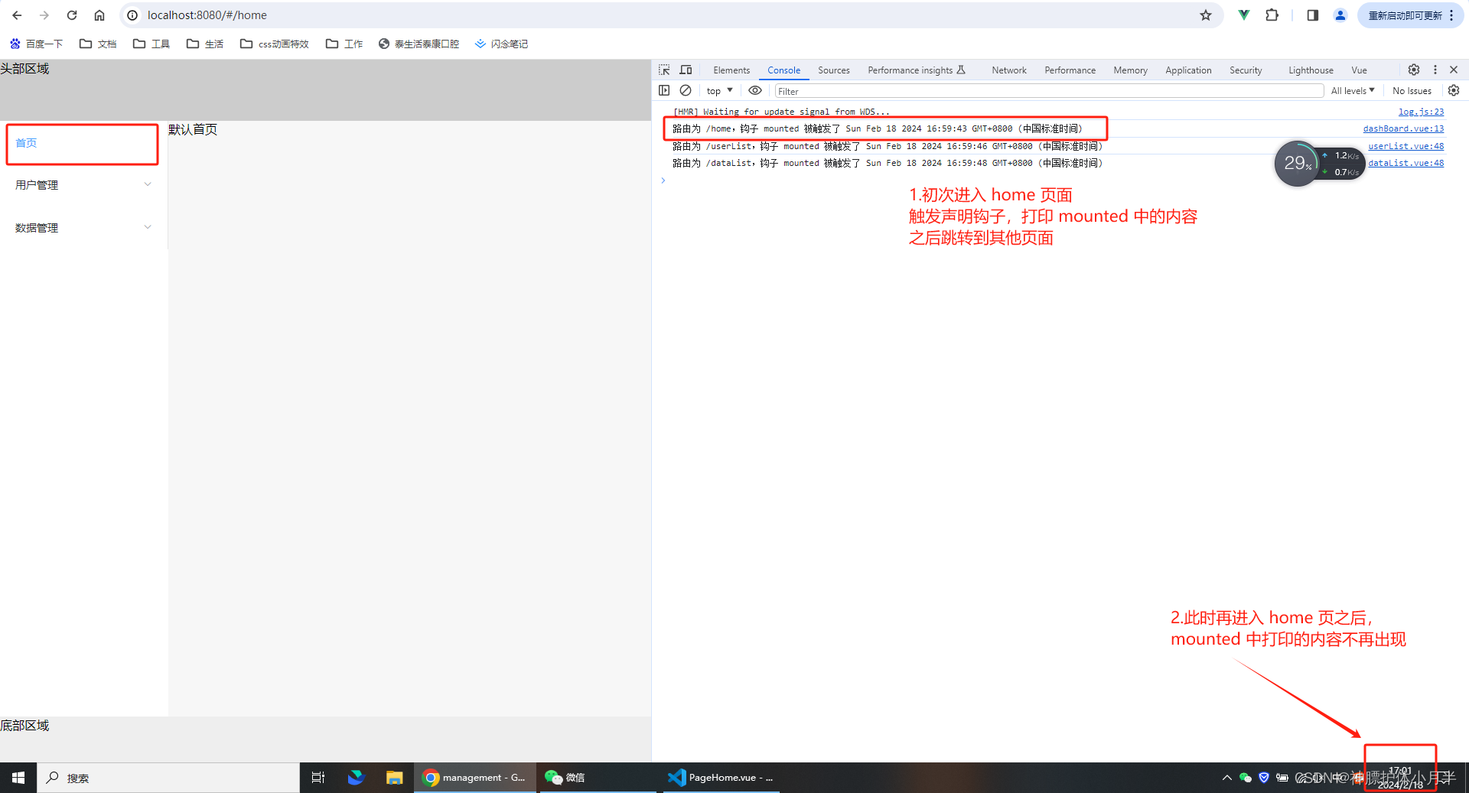This screenshot has width=1469, height=793.
Task: Open the console settings gear
Action: 1454,90
